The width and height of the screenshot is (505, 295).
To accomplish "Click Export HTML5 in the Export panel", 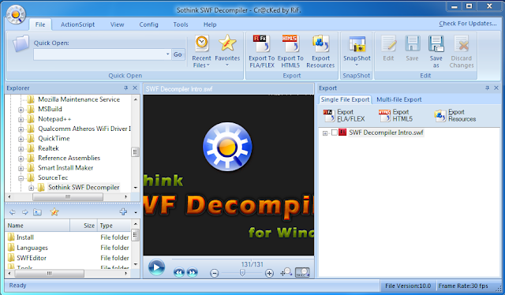I will click(396, 115).
